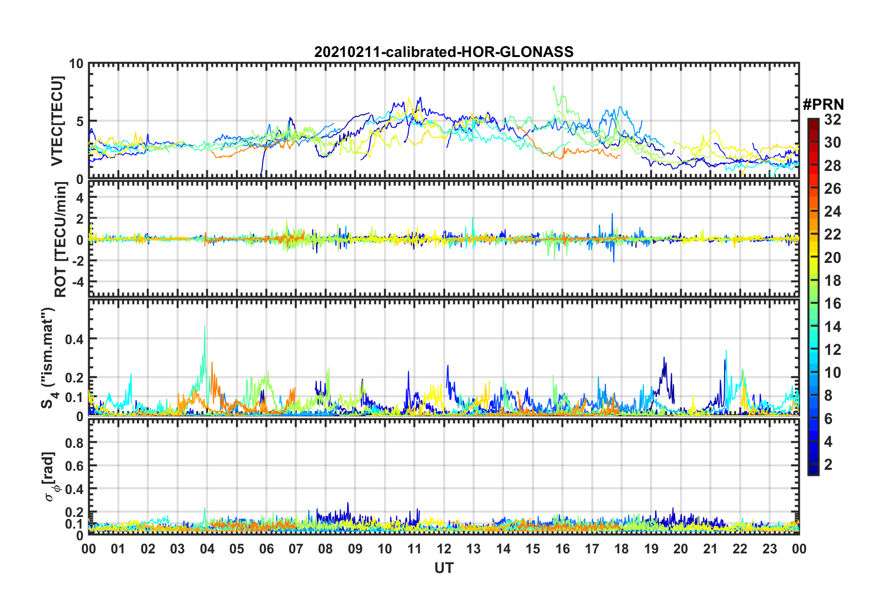
Task: Click the "ROT [TECU/min]" y-axis label
Action: click(61, 240)
